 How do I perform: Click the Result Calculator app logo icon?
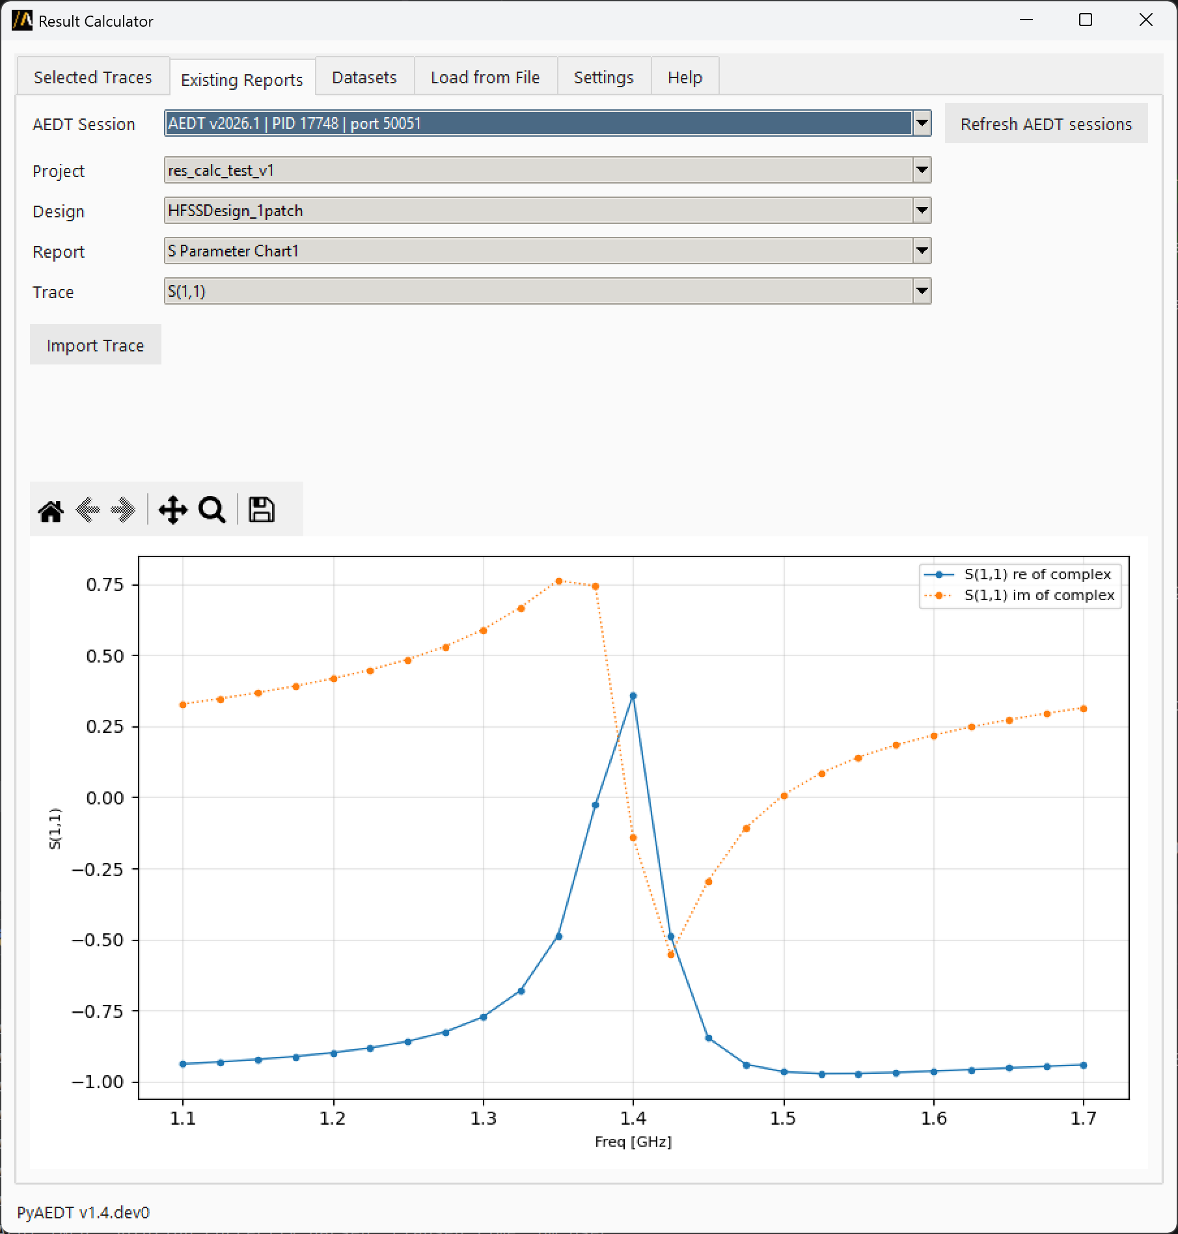pos(22,20)
